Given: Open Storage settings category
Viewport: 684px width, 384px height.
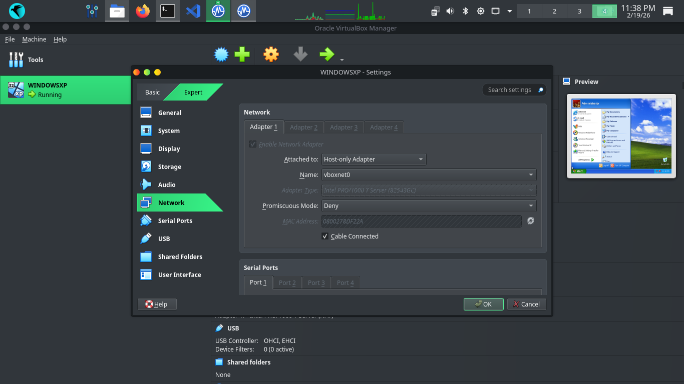Looking at the screenshot, I should 169,167.
